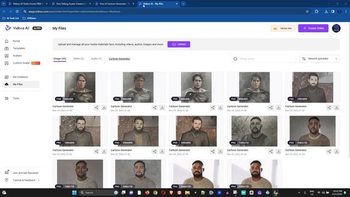350x197 pixels.
Task: Click the browser address bar URL
Action: pyautogui.click(x=74, y=11)
